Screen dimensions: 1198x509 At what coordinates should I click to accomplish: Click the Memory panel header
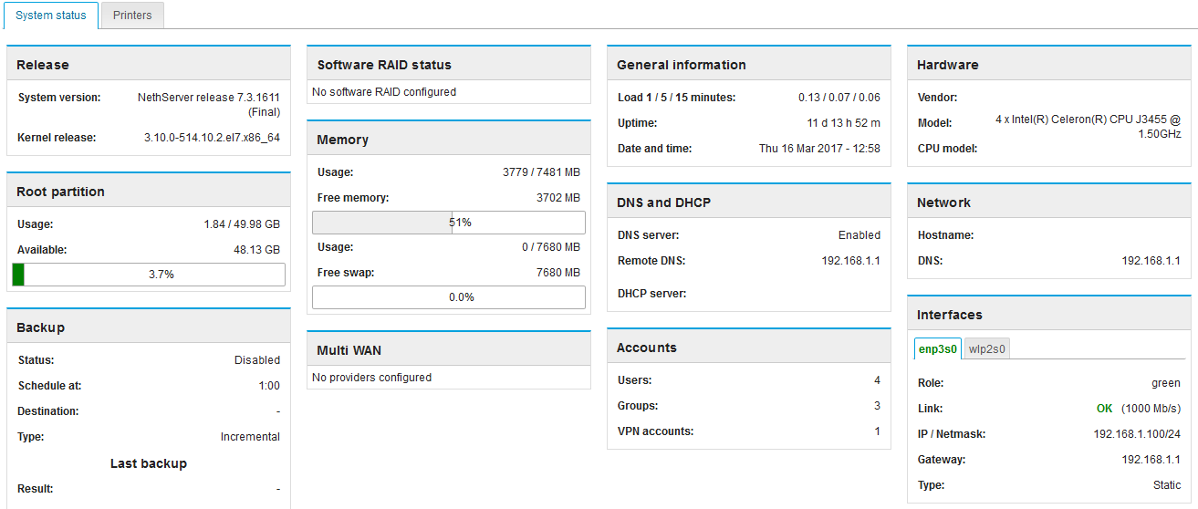[449, 140]
